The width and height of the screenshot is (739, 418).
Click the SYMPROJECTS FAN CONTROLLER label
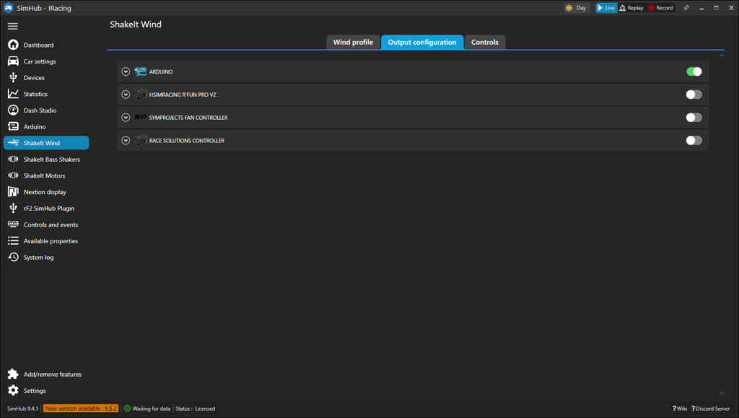pyautogui.click(x=188, y=118)
